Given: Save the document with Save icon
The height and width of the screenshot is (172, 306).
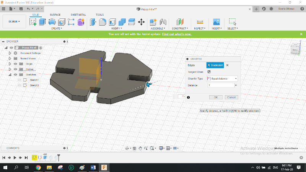Looking at the screenshot, I should tap(21, 9).
